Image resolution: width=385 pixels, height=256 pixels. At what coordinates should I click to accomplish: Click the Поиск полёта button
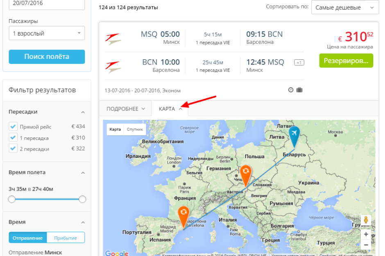[47, 57]
